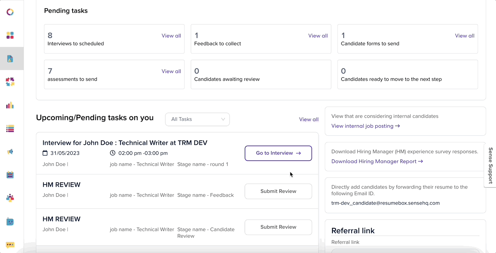Screen dimensions: 496x253
Task: Open the All Tasks filter dropdown
Action: [197, 119]
